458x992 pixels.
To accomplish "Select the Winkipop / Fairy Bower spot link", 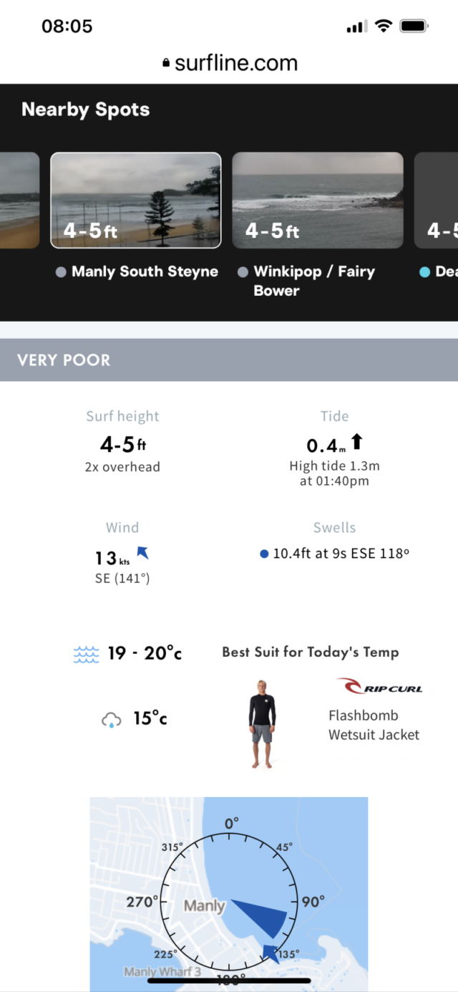I will click(313, 281).
